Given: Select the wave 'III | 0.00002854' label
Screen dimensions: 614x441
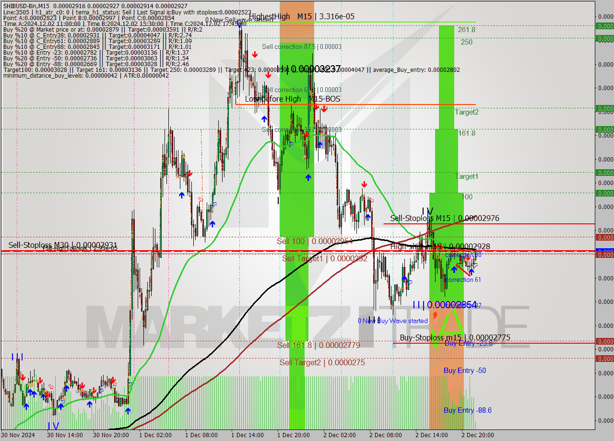Looking at the screenshot, I should pyautogui.click(x=445, y=305).
